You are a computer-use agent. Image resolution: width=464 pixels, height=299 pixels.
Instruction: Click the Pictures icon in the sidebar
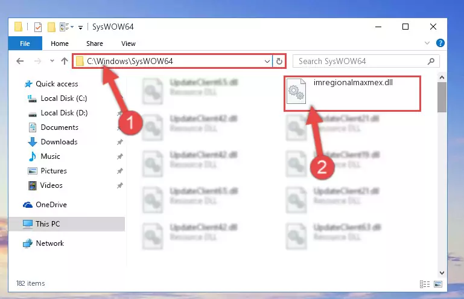(32, 171)
